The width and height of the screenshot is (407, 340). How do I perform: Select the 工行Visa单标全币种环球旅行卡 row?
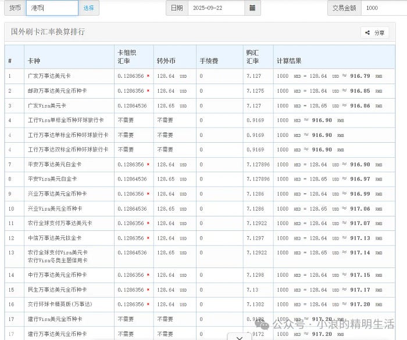pyautogui.click(x=200, y=120)
